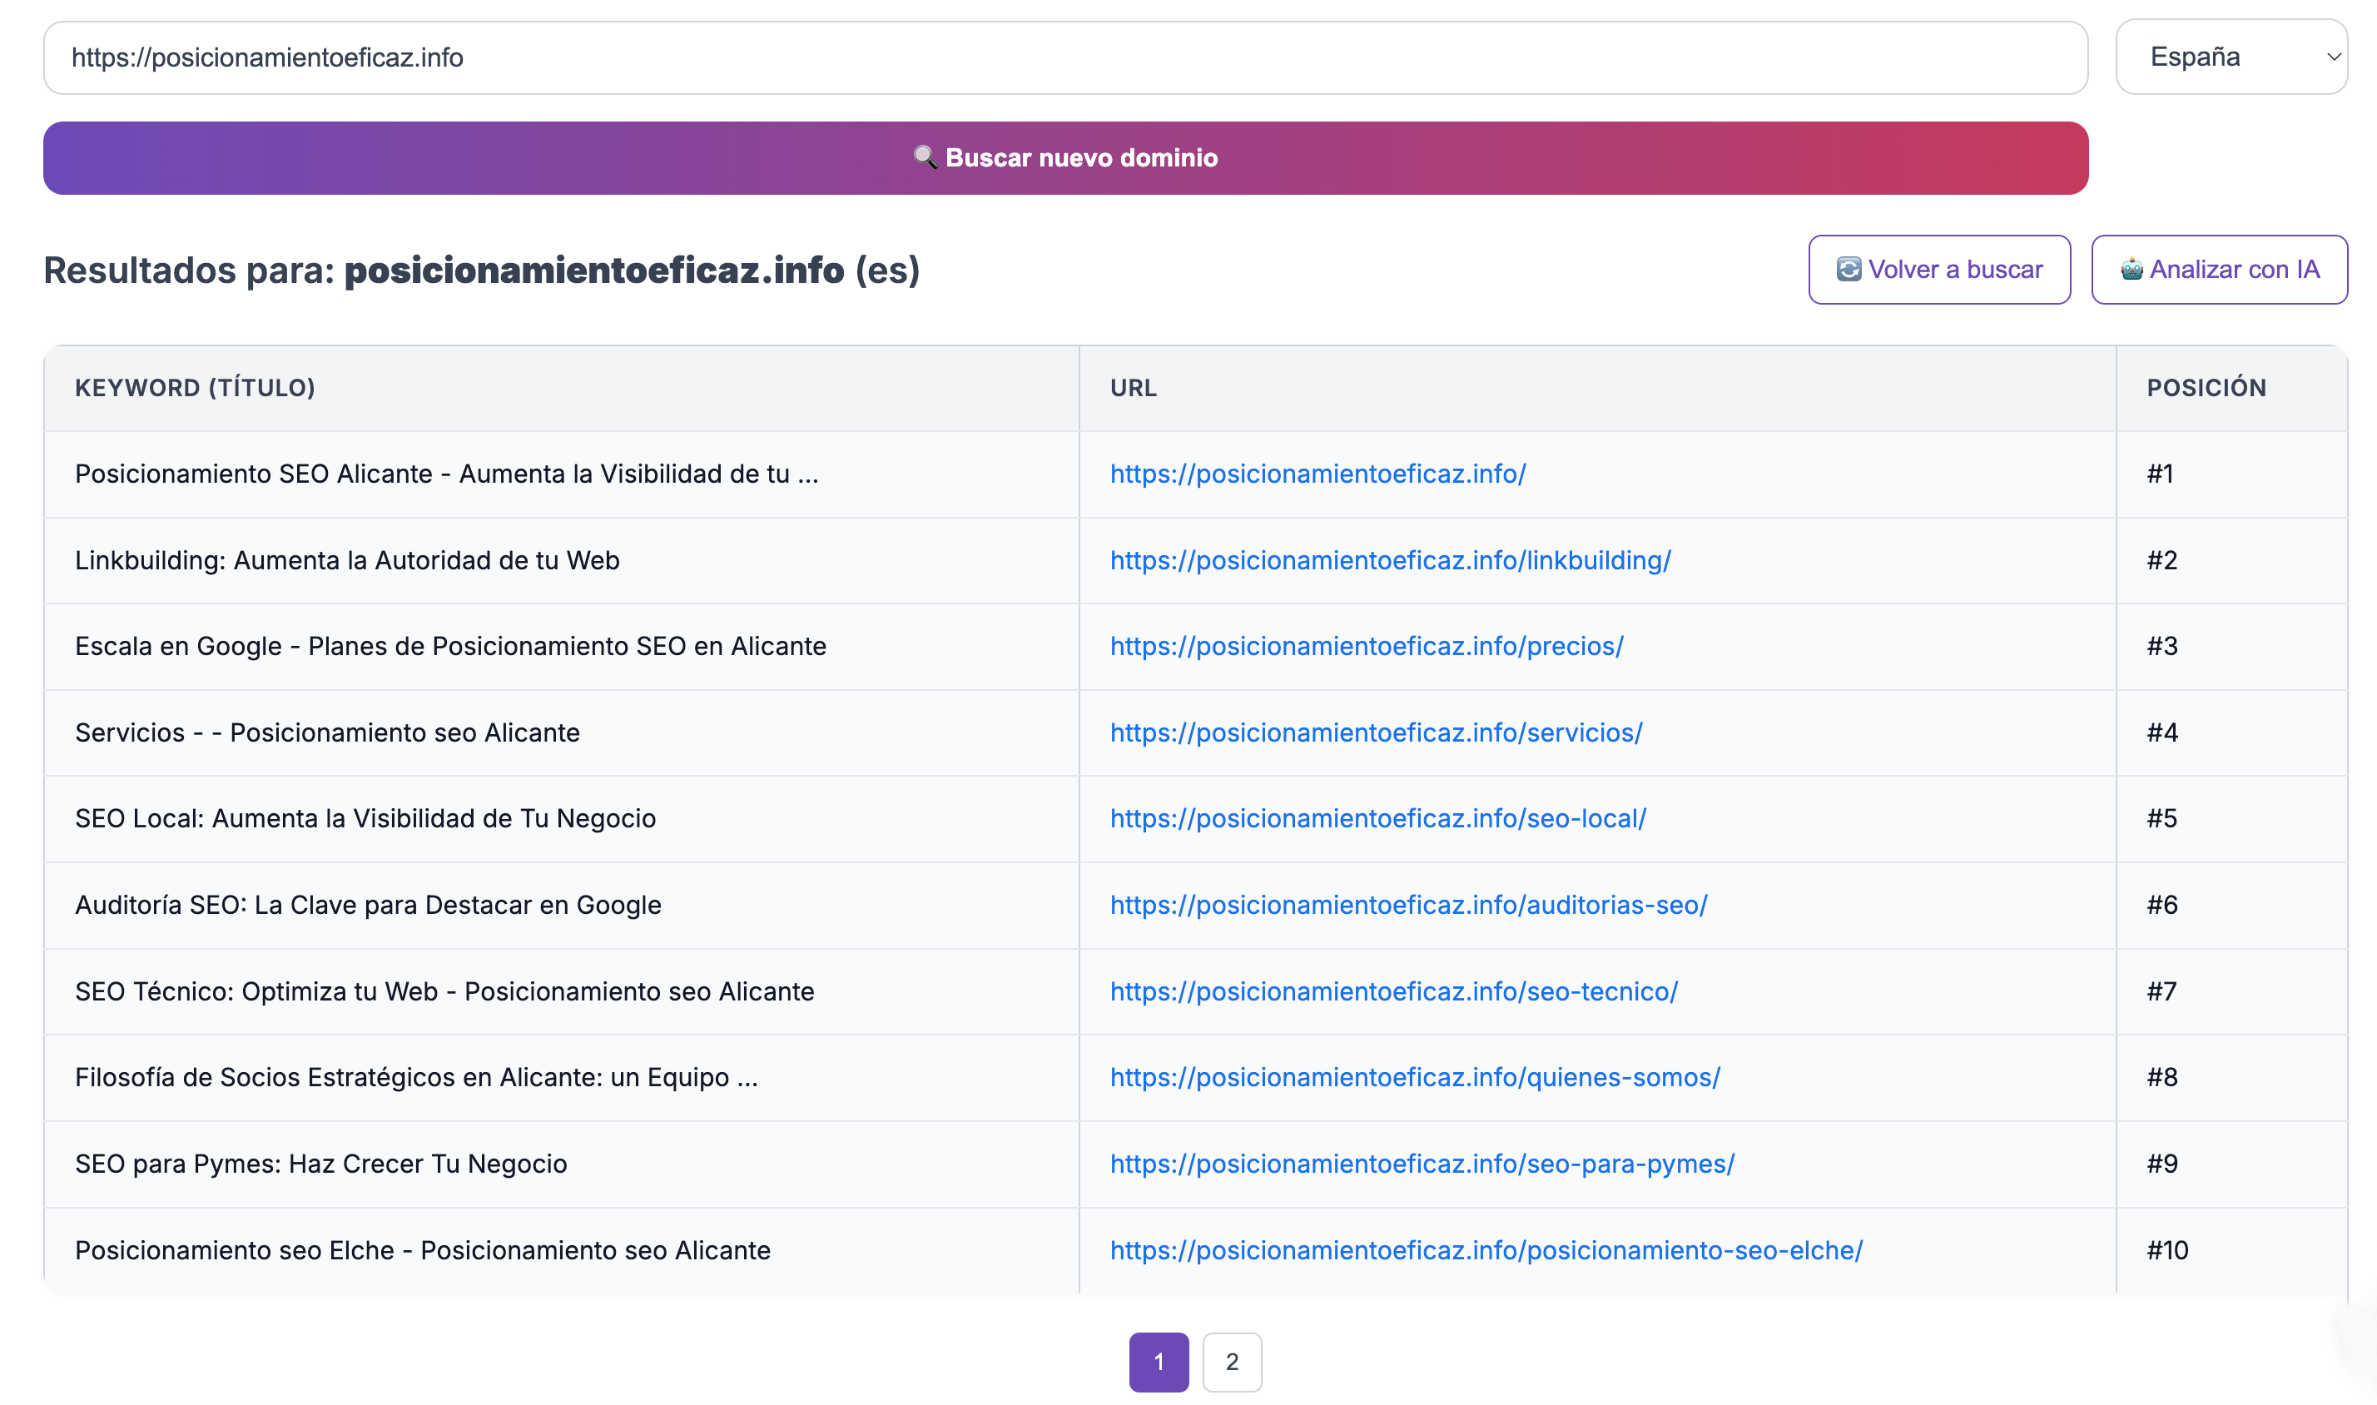Click the POSICIÓN column header
The height and width of the screenshot is (1405, 2377).
[x=2206, y=387]
